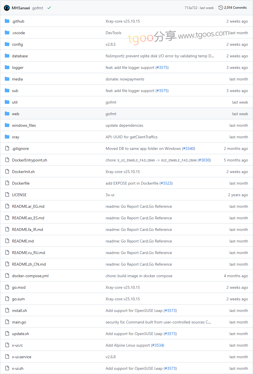The width and height of the screenshot is (253, 374).
Task: Open the MHSanaei author profile link
Action: point(21,8)
